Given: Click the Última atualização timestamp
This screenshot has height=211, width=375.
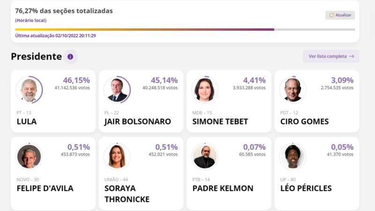Looking at the screenshot, I should click(x=55, y=36).
